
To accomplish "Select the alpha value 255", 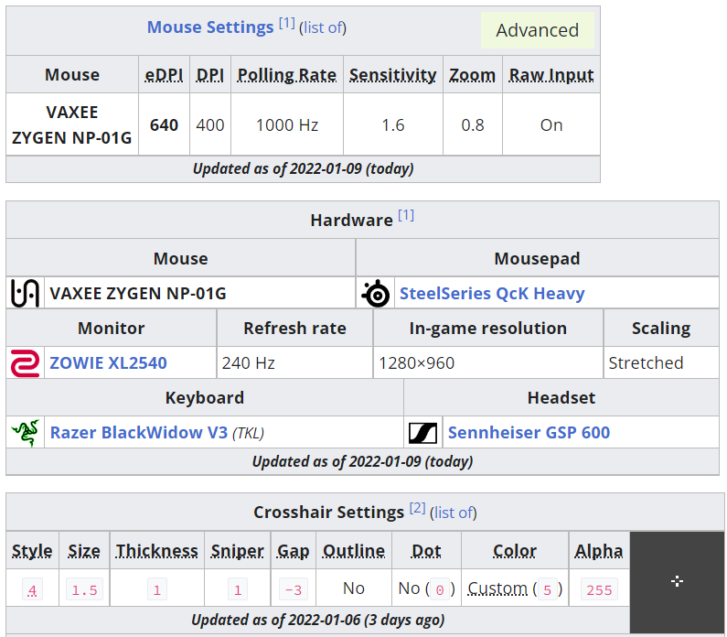I will (599, 589).
